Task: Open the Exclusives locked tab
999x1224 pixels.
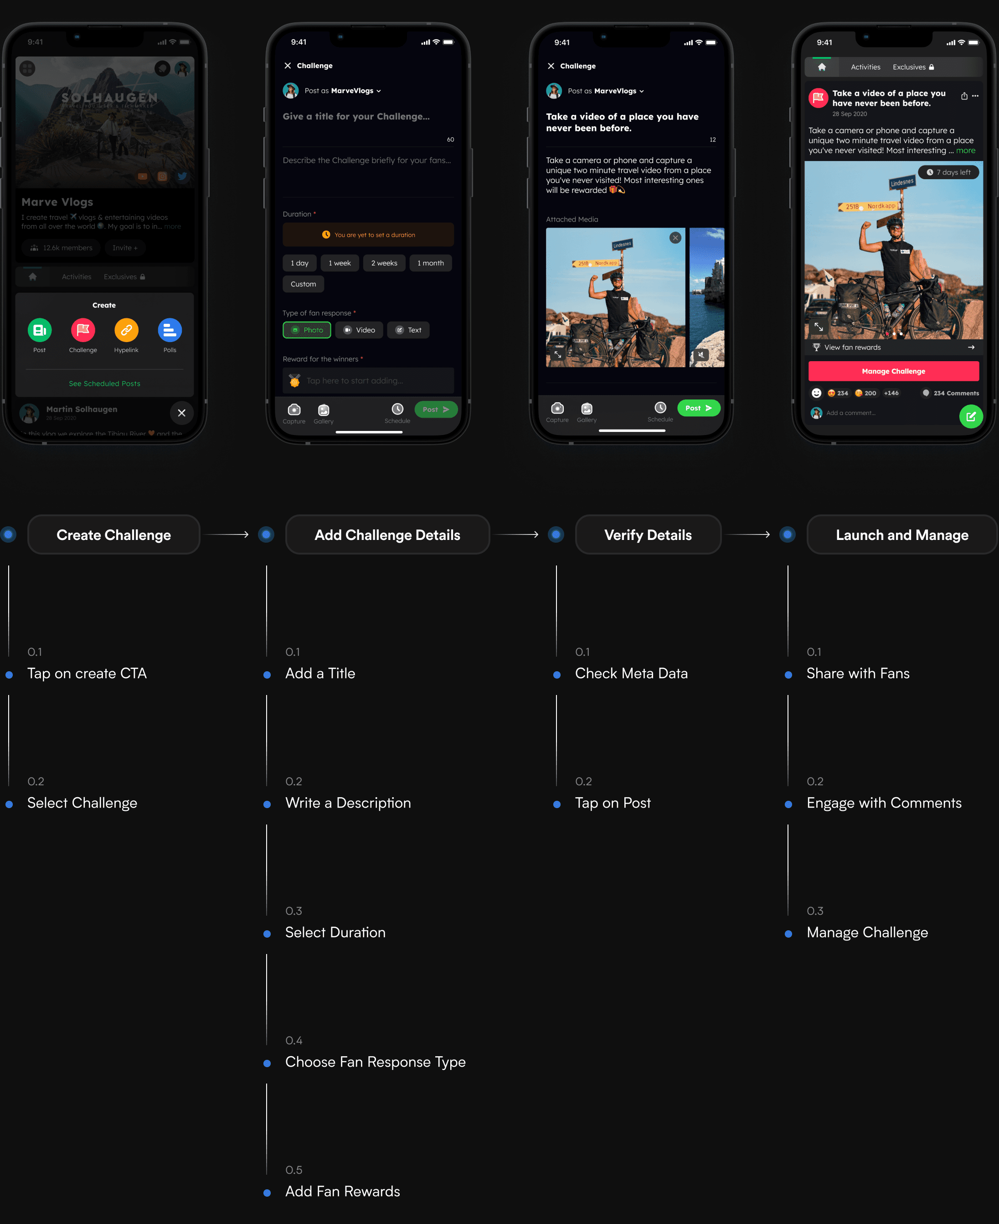Action: coord(913,67)
